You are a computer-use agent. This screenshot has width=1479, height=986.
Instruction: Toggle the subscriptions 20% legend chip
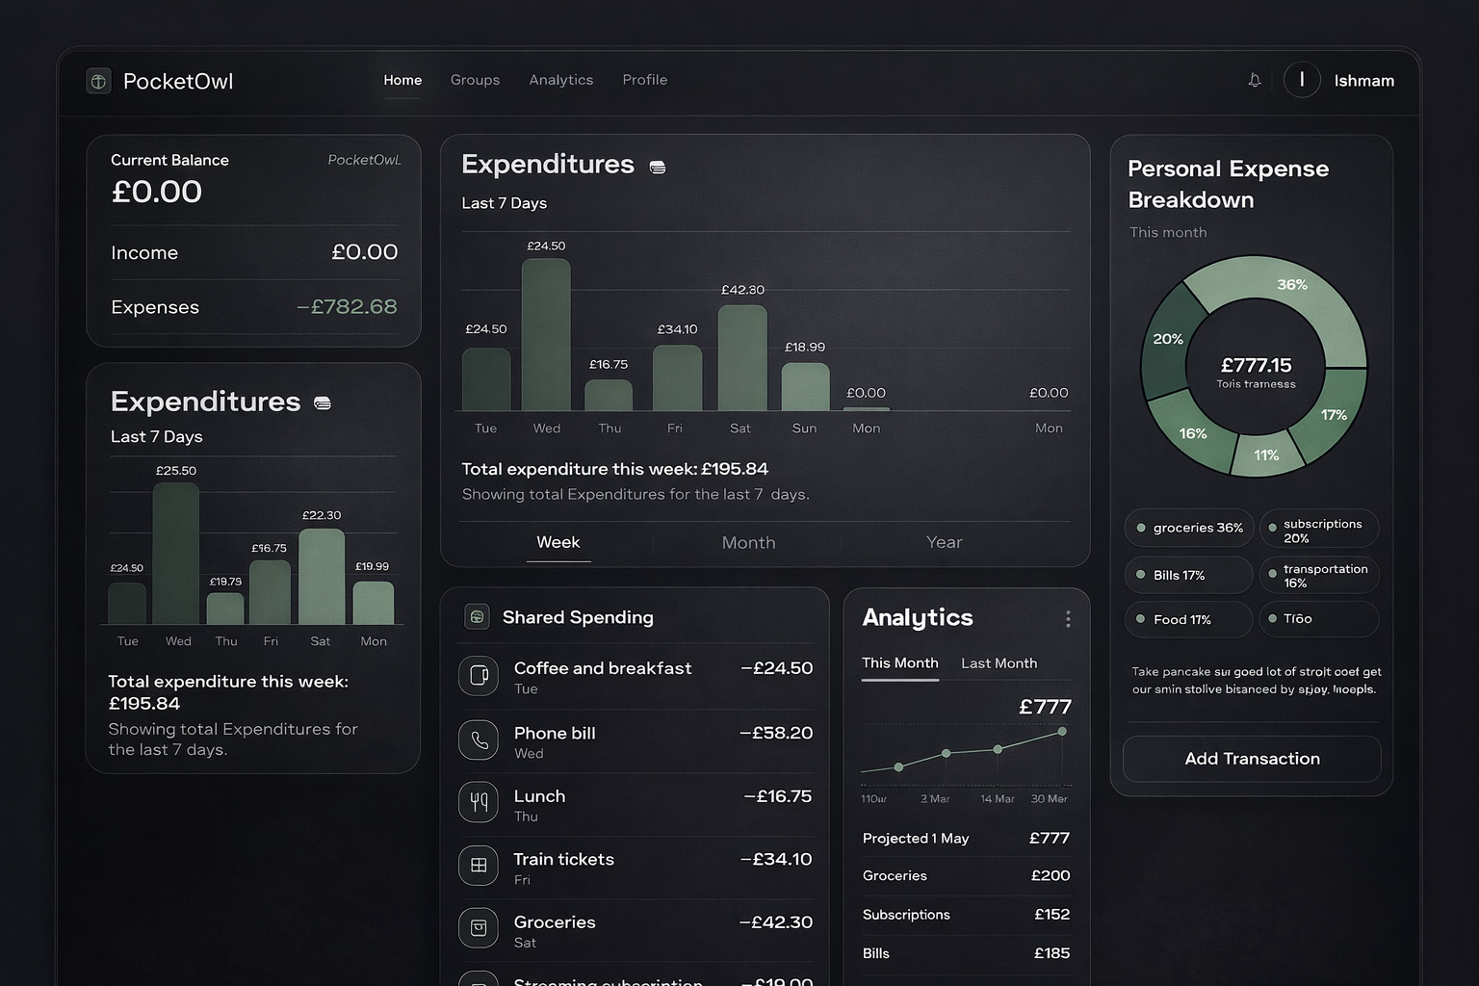click(1319, 530)
